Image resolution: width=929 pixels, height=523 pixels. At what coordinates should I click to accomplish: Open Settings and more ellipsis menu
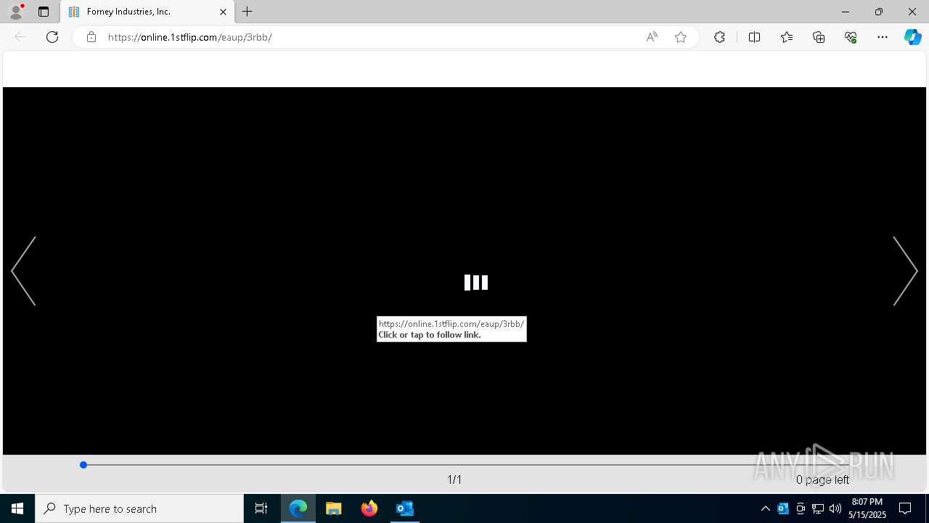[883, 37]
